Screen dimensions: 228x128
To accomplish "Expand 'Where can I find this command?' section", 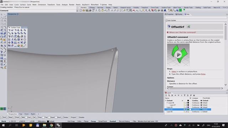I will click(182, 32).
